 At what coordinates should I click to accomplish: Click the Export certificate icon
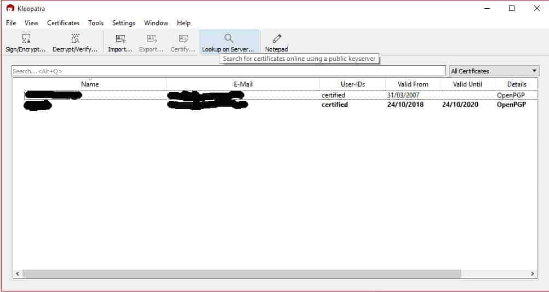(x=152, y=38)
